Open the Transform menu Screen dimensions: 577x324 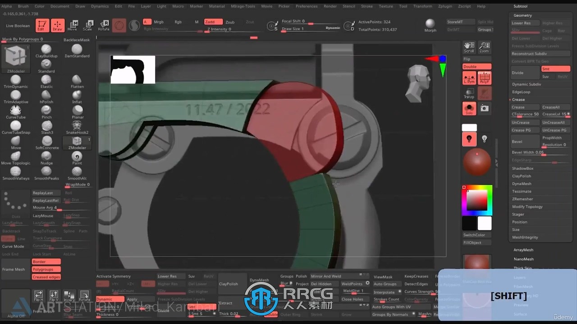point(422,6)
